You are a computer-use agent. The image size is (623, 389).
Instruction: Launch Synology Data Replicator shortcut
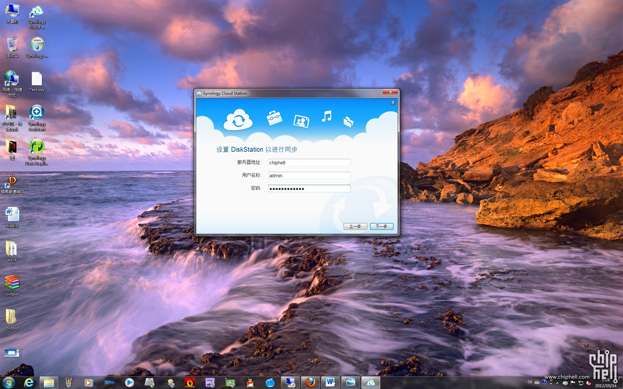coord(37,152)
